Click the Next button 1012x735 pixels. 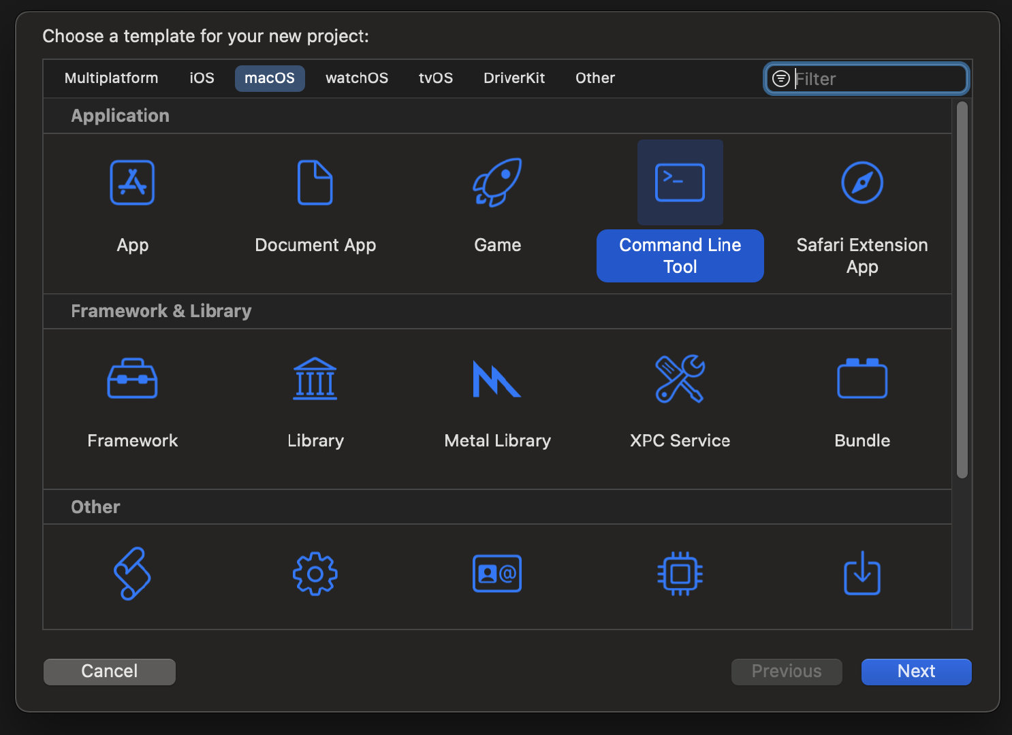point(917,672)
